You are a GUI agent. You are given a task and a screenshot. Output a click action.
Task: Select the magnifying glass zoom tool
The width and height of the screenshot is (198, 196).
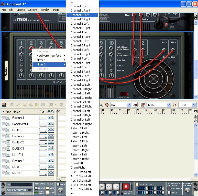[101, 105]
